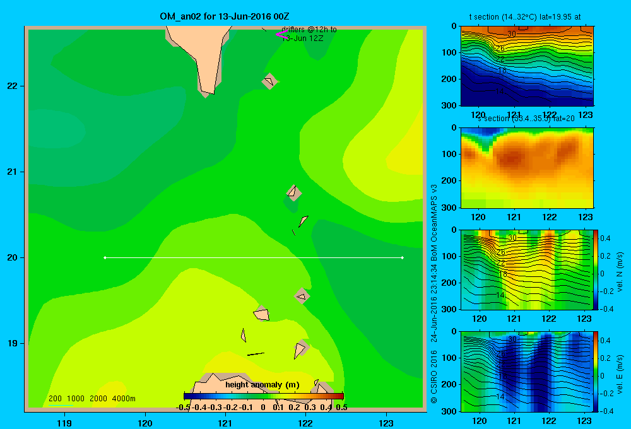Viewport: 631px width, 429px height.
Task: Click the green middle of height anomaly colorbar
Action: (x=264, y=396)
